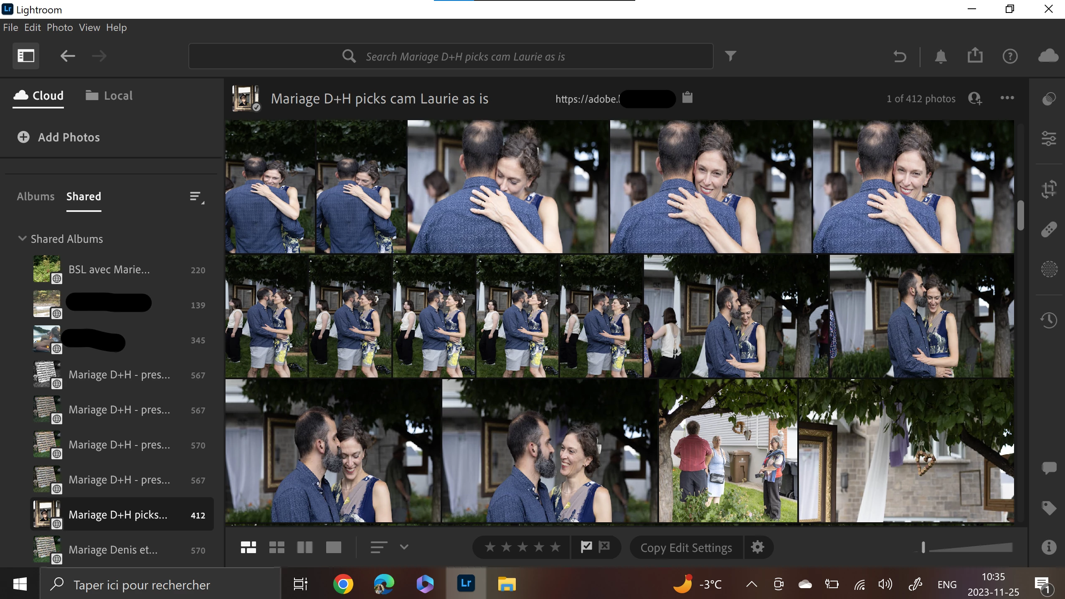Click Copy Edit Settings button
The height and width of the screenshot is (599, 1065).
pyautogui.click(x=686, y=547)
